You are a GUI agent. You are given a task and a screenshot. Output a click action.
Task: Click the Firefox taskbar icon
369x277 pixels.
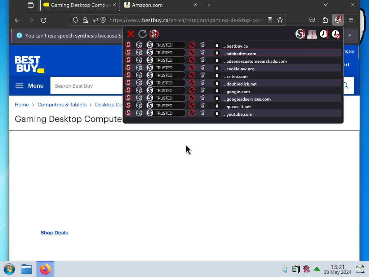tap(45, 269)
